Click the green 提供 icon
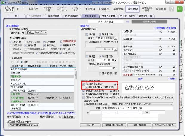 coord(179,9)
